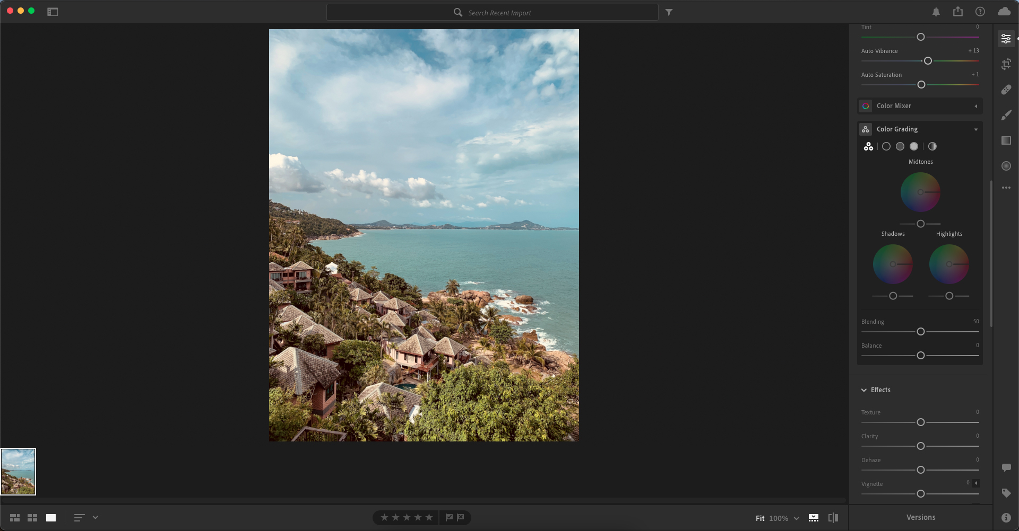Image resolution: width=1019 pixels, height=531 pixels.
Task: Flag photo as rejected
Action: click(461, 517)
